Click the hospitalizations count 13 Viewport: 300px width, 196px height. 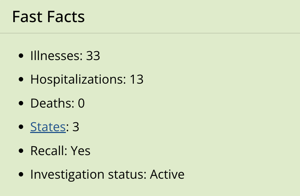136,80
